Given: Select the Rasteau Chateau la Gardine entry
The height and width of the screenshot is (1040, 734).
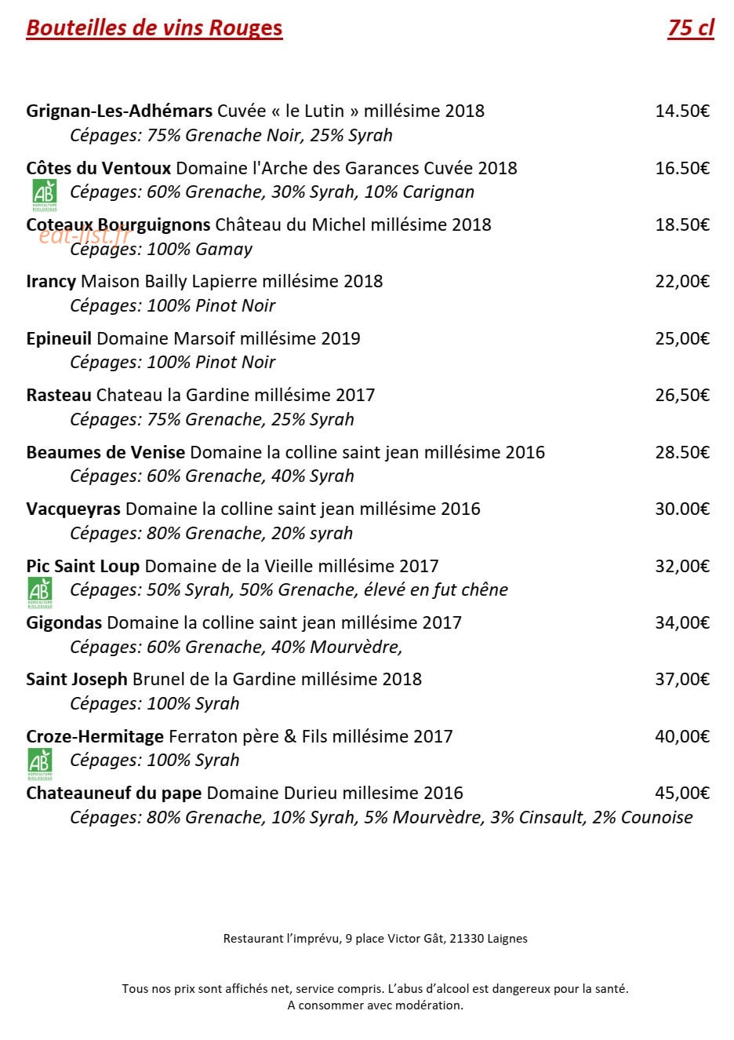Looking at the screenshot, I should click(x=201, y=395).
